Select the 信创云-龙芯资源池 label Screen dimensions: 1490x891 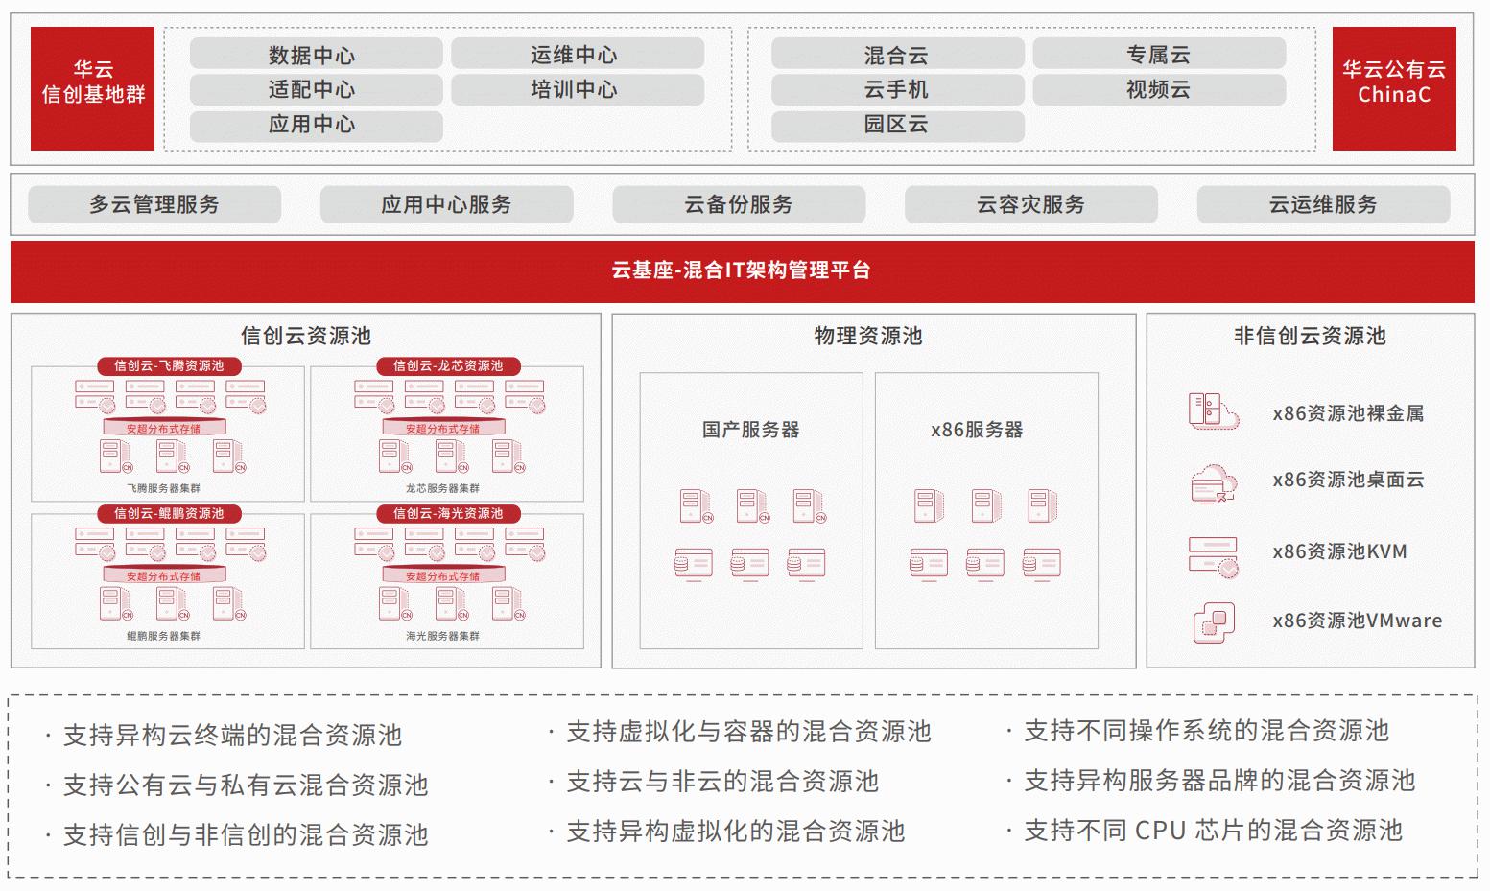pos(447,365)
